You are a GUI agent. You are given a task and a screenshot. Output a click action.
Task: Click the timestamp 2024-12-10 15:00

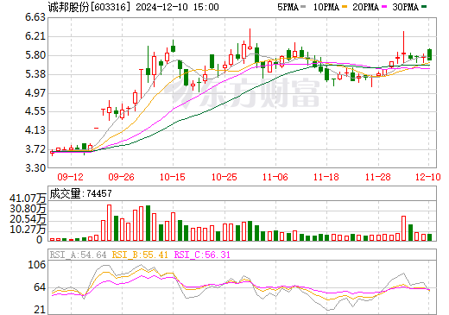177,7
